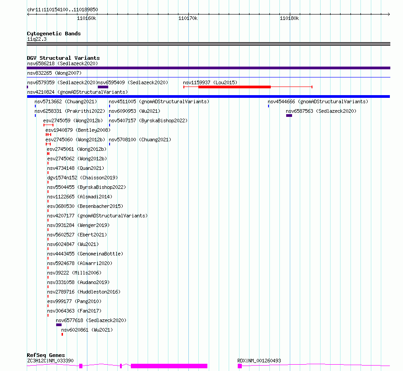Click nsv4511005 (gnomADStructuralVariants) label
This screenshot has height=371, width=403.
pos(159,101)
